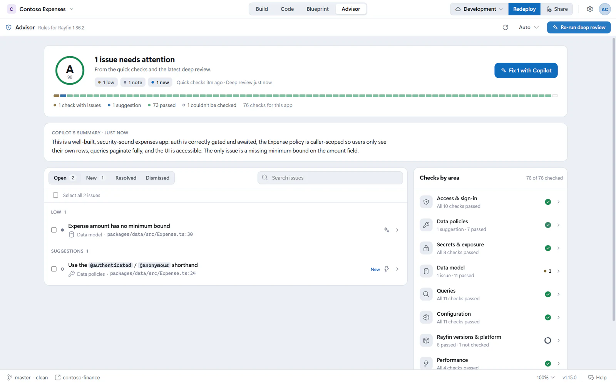The image size is (616, 385).
Task: Click Fix 1 with Copilot button
Action: click(526, 70)
